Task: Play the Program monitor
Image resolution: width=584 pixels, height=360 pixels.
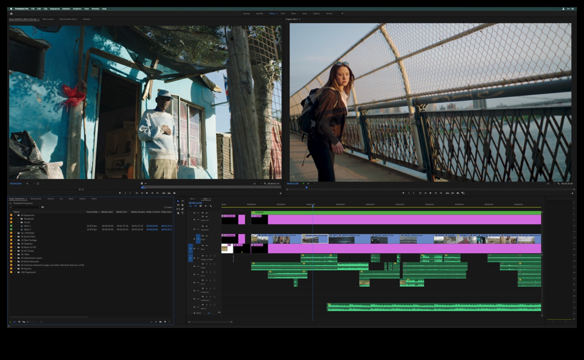Action: pos(430,193)
